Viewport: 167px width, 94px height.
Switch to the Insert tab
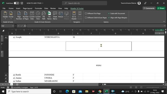[18, 8]
